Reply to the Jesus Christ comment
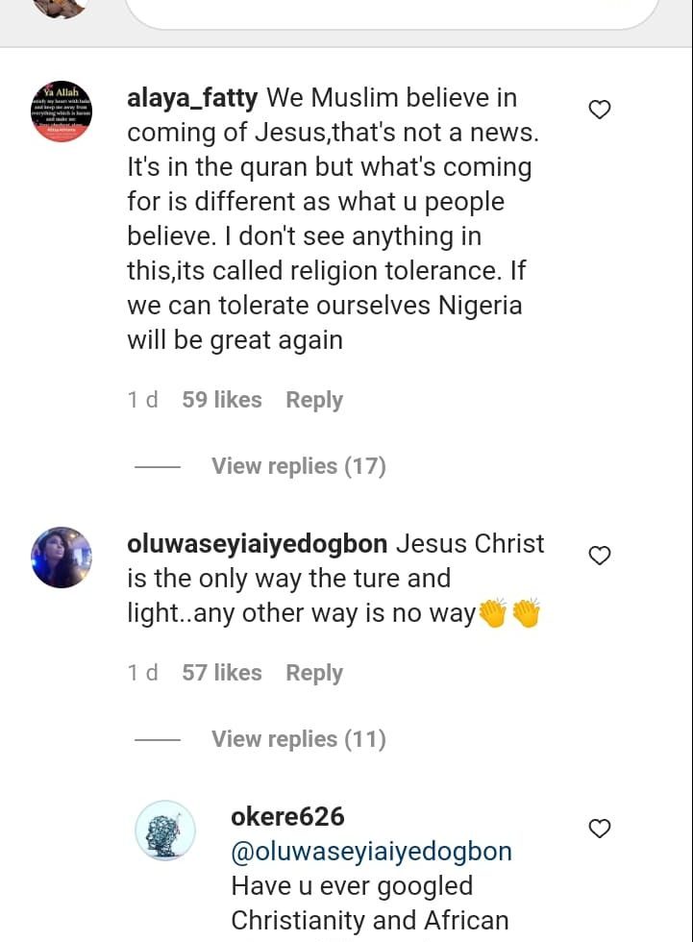Viewport: 693px width, 942px height. click(314, 673)
